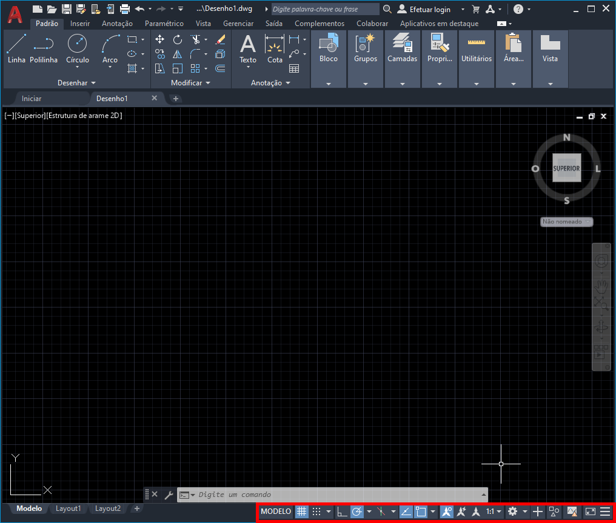The height and width of the screenshot is (523, 616).
Task: Toggle Ortho mode in status bar
Action: point(342,511)
